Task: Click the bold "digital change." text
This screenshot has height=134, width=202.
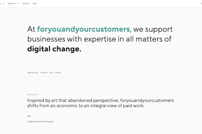Action: click(54, 49)
